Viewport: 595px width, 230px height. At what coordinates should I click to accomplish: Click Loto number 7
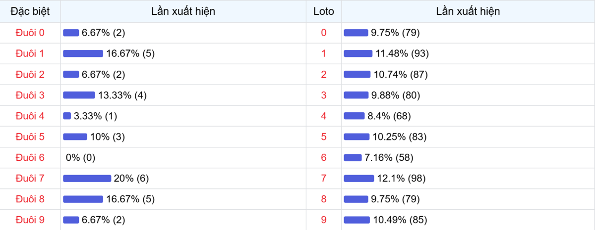tap(324, 178)
